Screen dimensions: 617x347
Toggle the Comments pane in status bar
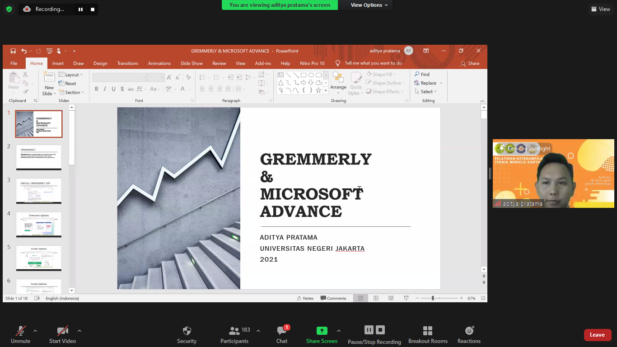tap(333, 298)
